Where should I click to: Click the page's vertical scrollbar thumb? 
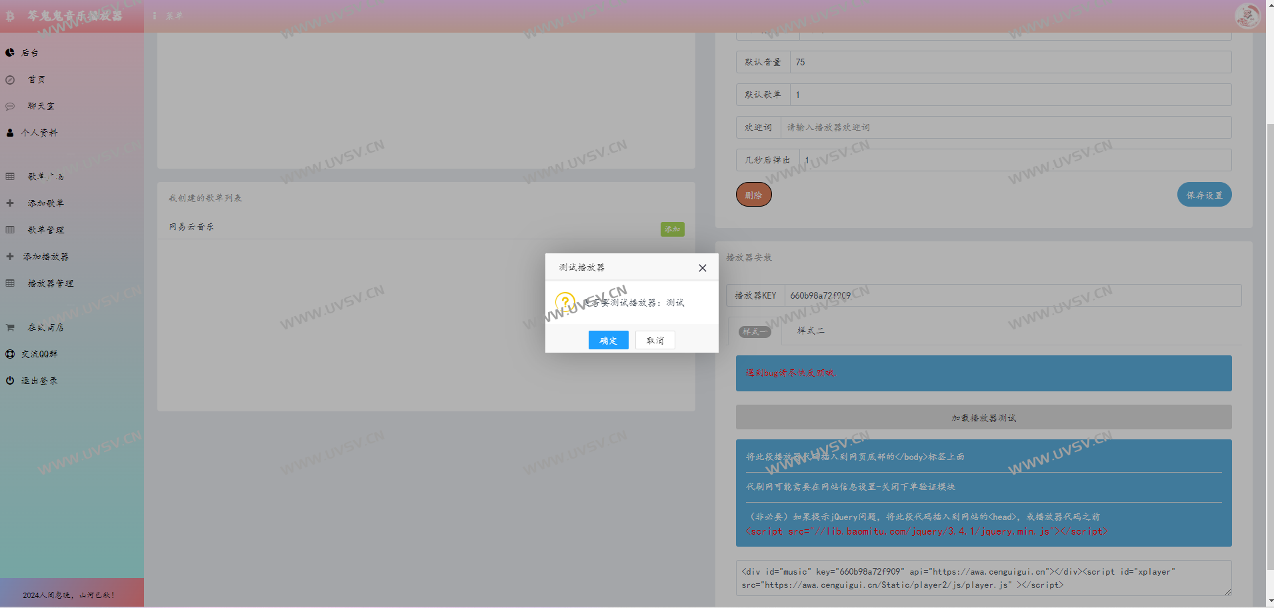[x=1269, y=347]
